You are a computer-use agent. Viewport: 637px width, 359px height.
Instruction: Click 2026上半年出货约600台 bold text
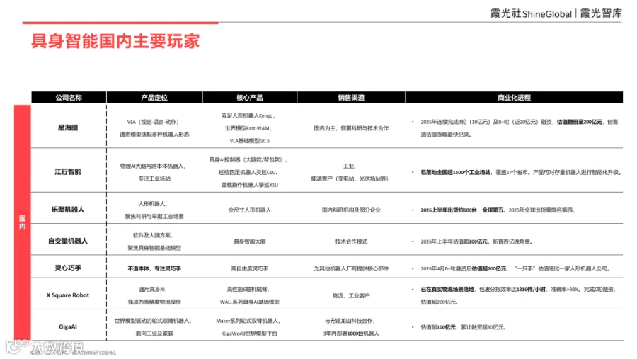[x=449, y=210]
